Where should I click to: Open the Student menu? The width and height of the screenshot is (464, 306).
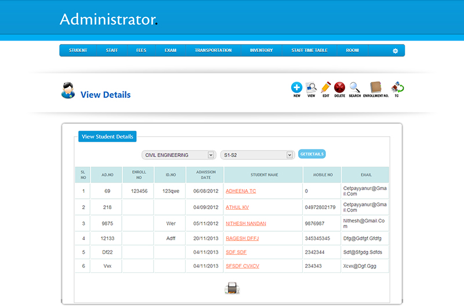pos(78,50)
